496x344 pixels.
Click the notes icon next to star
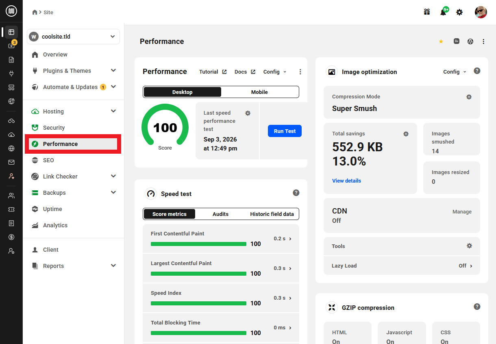tap(457, 41)
